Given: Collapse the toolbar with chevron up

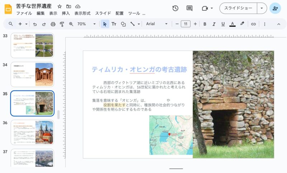Looking at the screenshot, I should coord(279,24).
